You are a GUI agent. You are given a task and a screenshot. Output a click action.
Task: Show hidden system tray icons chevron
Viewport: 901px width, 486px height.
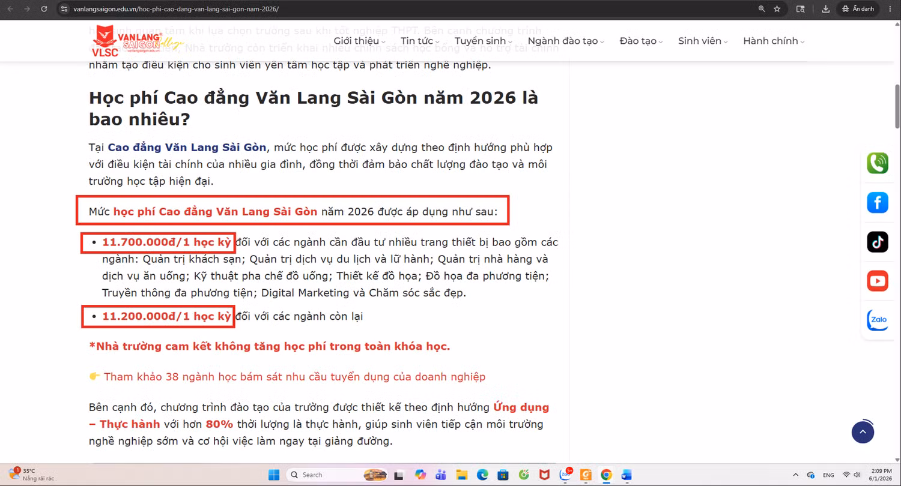[796, 475]
